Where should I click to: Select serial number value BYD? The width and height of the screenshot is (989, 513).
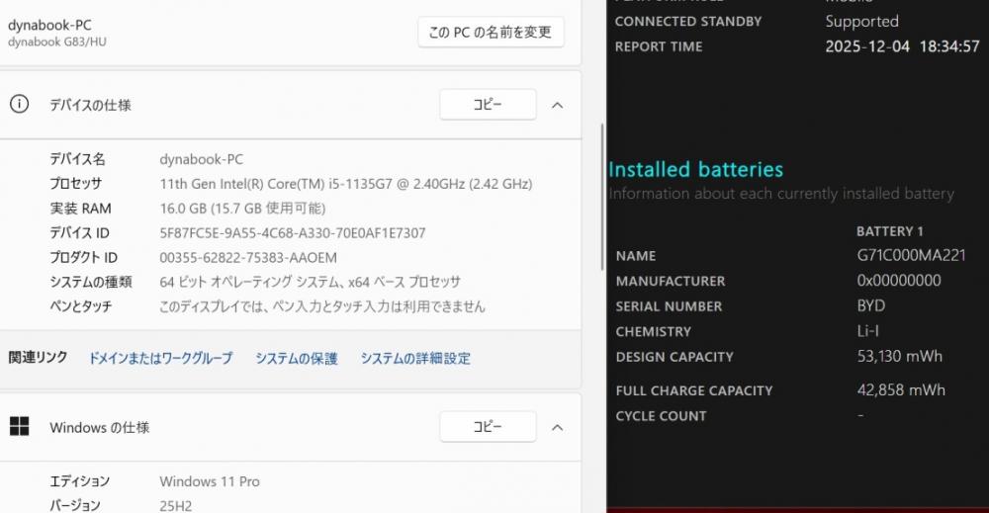871,305
